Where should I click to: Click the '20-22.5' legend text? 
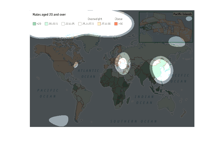click(x=53, y=24)
